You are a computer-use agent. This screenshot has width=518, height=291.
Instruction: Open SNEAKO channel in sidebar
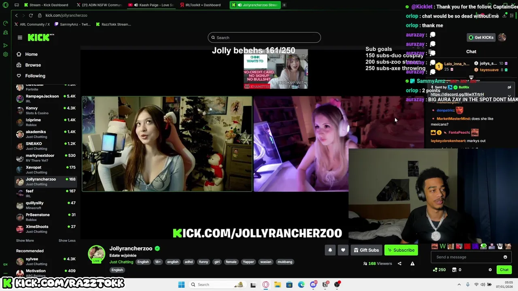point(45,146)
